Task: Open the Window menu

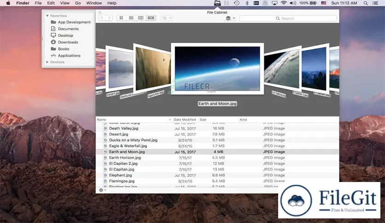Action: point(94,3)
